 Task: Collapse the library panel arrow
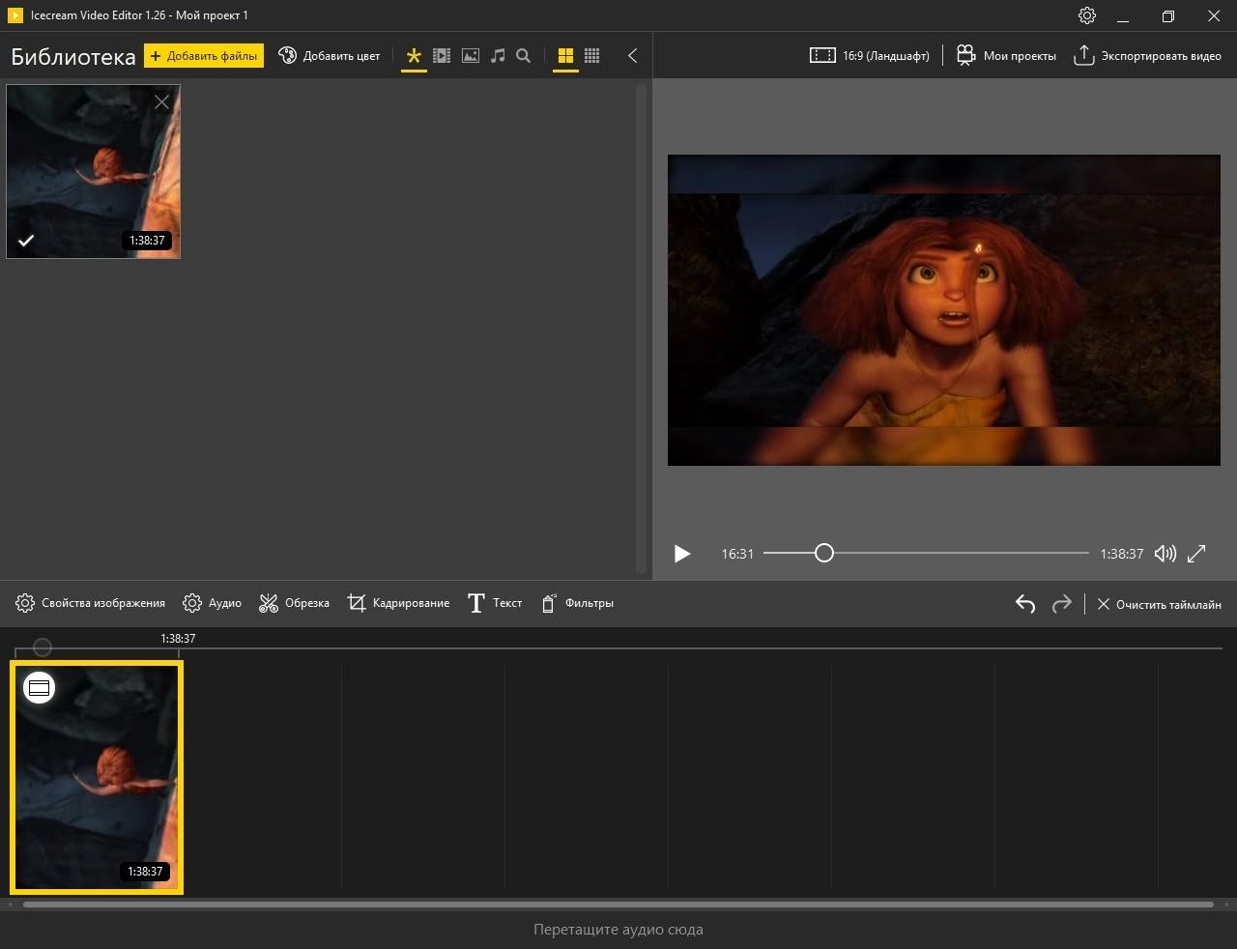coord(633,56)
